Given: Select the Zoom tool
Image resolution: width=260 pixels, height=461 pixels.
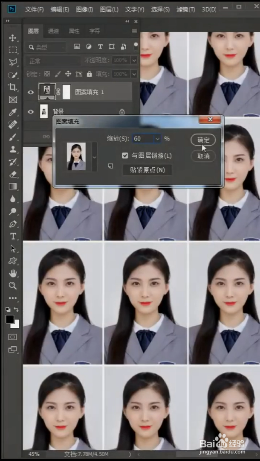Looking at the screenshot, I should coord(13,286).
